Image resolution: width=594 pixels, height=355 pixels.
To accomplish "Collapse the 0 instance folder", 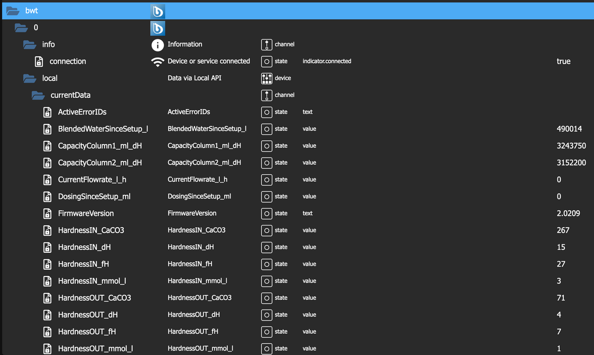I will click(x=21, y=28).
